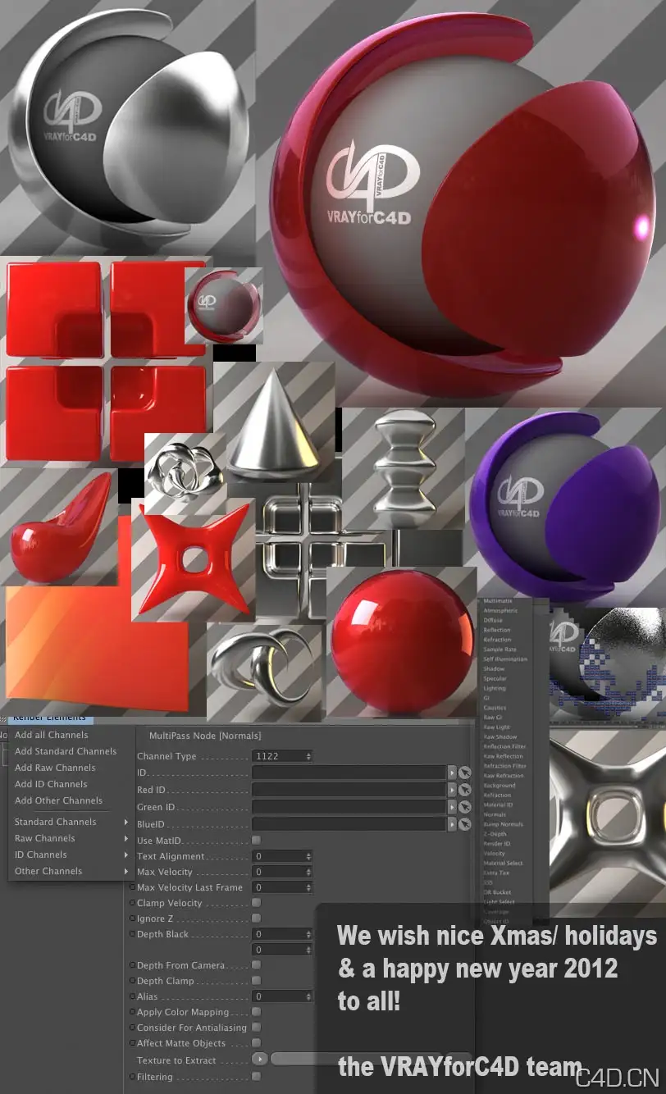Viewport: 666px width, 1094px height.
Task: Toggle the Depth From Camera checkbox
Action: point(257,965)
